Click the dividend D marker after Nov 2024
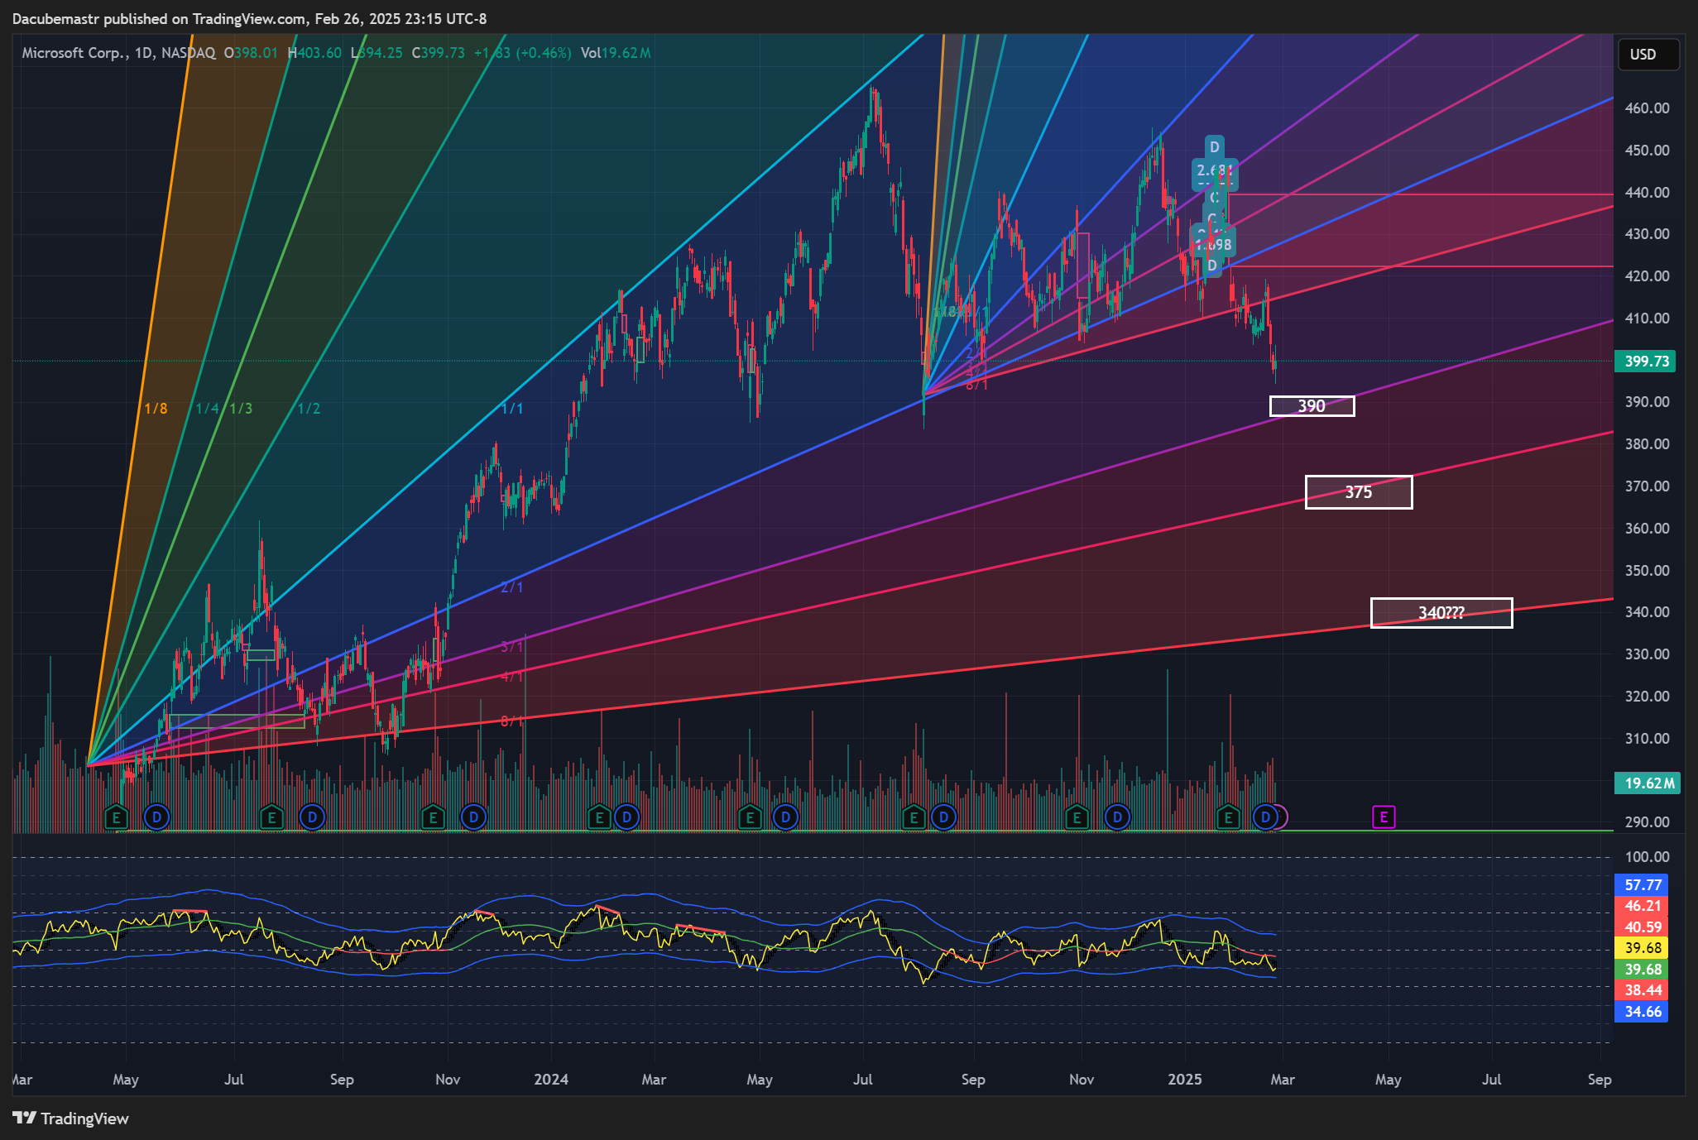The width and height of the screenshot is (1698, 1140). coord(1117,818)
